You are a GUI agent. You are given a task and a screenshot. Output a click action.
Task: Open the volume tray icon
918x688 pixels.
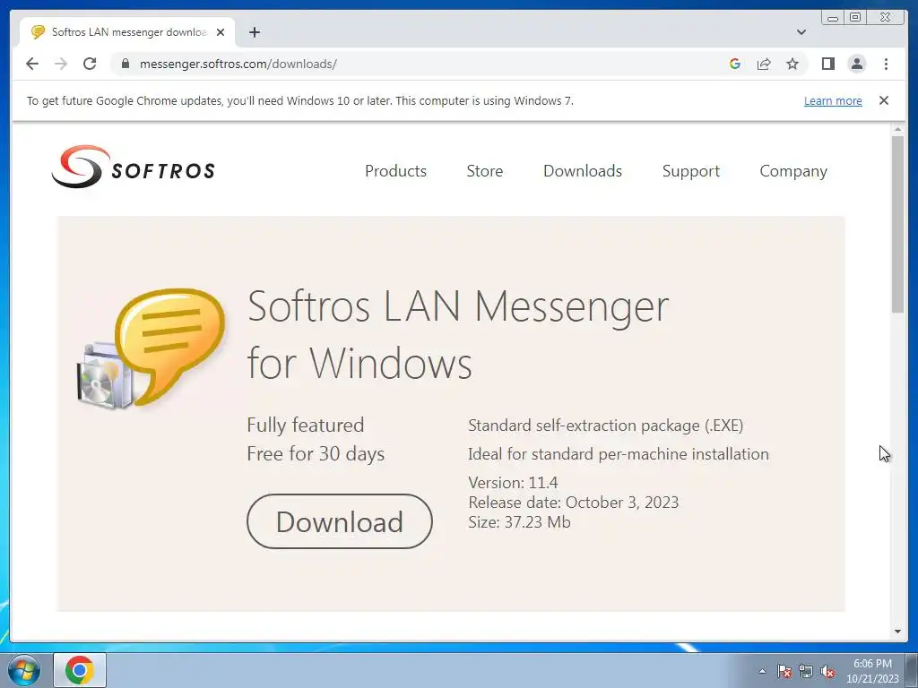coord(827,671)
